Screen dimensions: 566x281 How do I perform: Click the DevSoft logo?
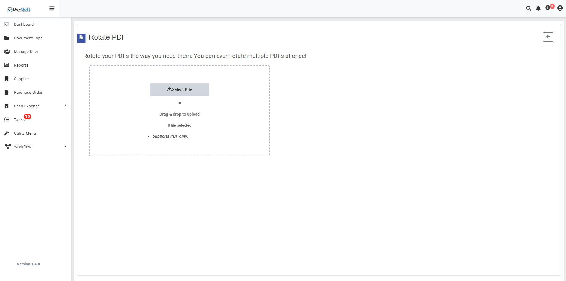[18, 9]
